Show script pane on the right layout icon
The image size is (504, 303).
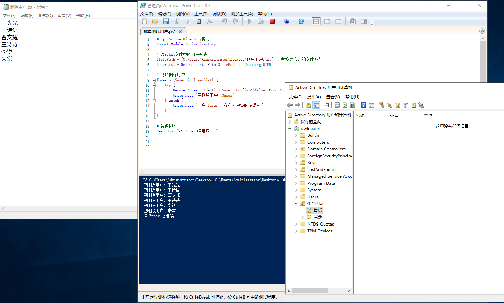click(x=327, y=21)
